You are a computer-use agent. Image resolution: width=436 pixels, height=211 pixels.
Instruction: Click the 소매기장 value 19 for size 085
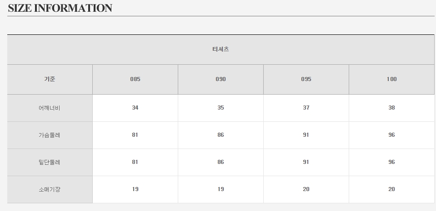coord(135,189)
